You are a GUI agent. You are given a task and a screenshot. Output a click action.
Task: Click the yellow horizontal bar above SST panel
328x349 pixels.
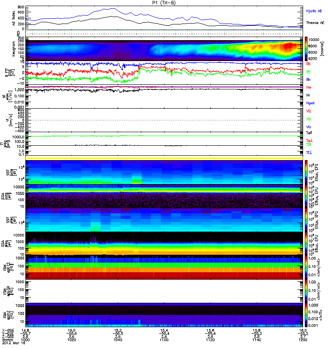pos(164,158)
